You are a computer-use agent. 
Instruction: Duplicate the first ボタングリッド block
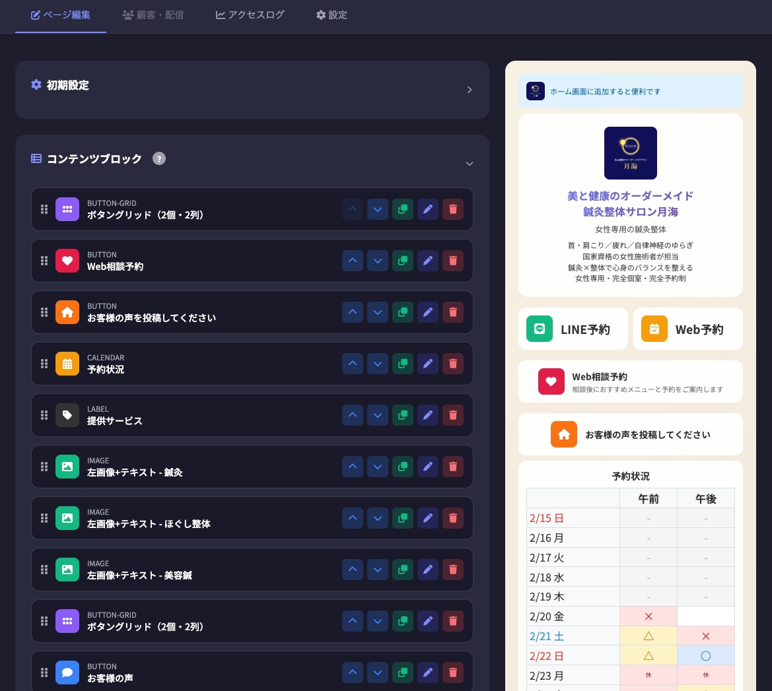(403, 209)
